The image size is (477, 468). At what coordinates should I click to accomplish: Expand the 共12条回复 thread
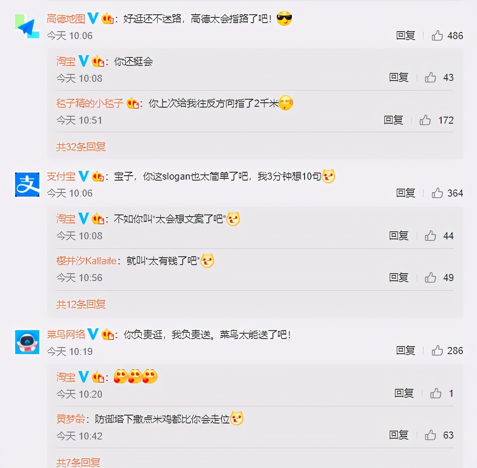[81, 304]
